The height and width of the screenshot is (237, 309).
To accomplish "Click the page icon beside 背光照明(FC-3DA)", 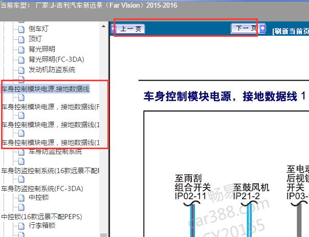I will click(x=21, y=60).
